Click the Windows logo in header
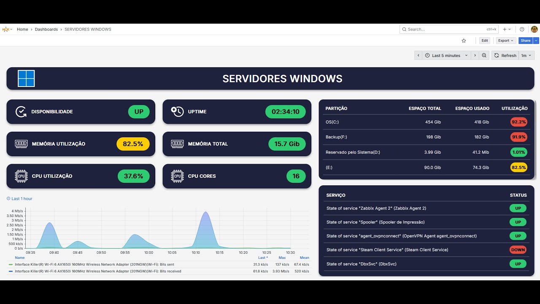The image size is (540, 304). tap(26, 79)
